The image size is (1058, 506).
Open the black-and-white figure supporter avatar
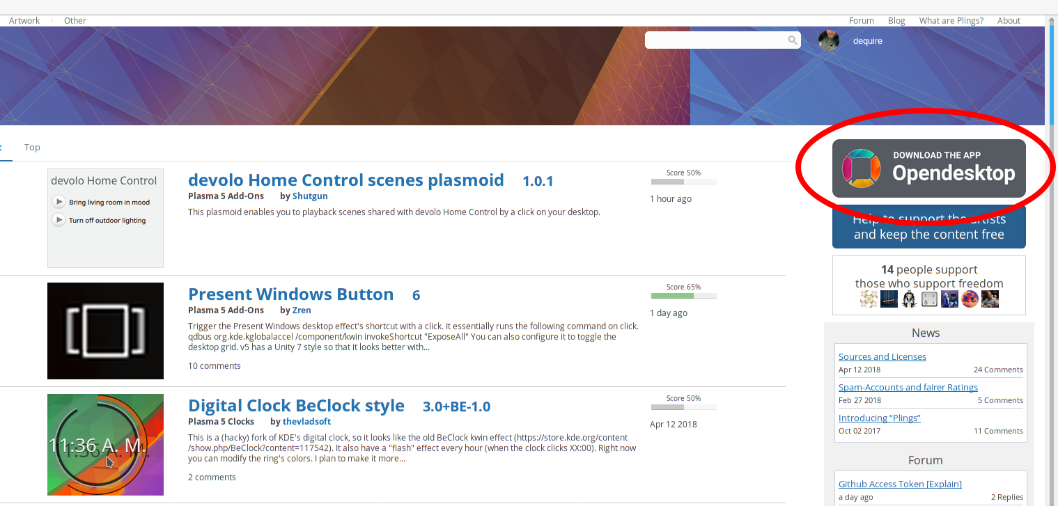[909, 299]
